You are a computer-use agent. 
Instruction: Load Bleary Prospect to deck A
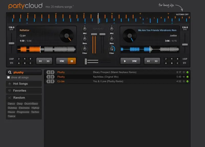pyautogui.click(x=48, y=72)
